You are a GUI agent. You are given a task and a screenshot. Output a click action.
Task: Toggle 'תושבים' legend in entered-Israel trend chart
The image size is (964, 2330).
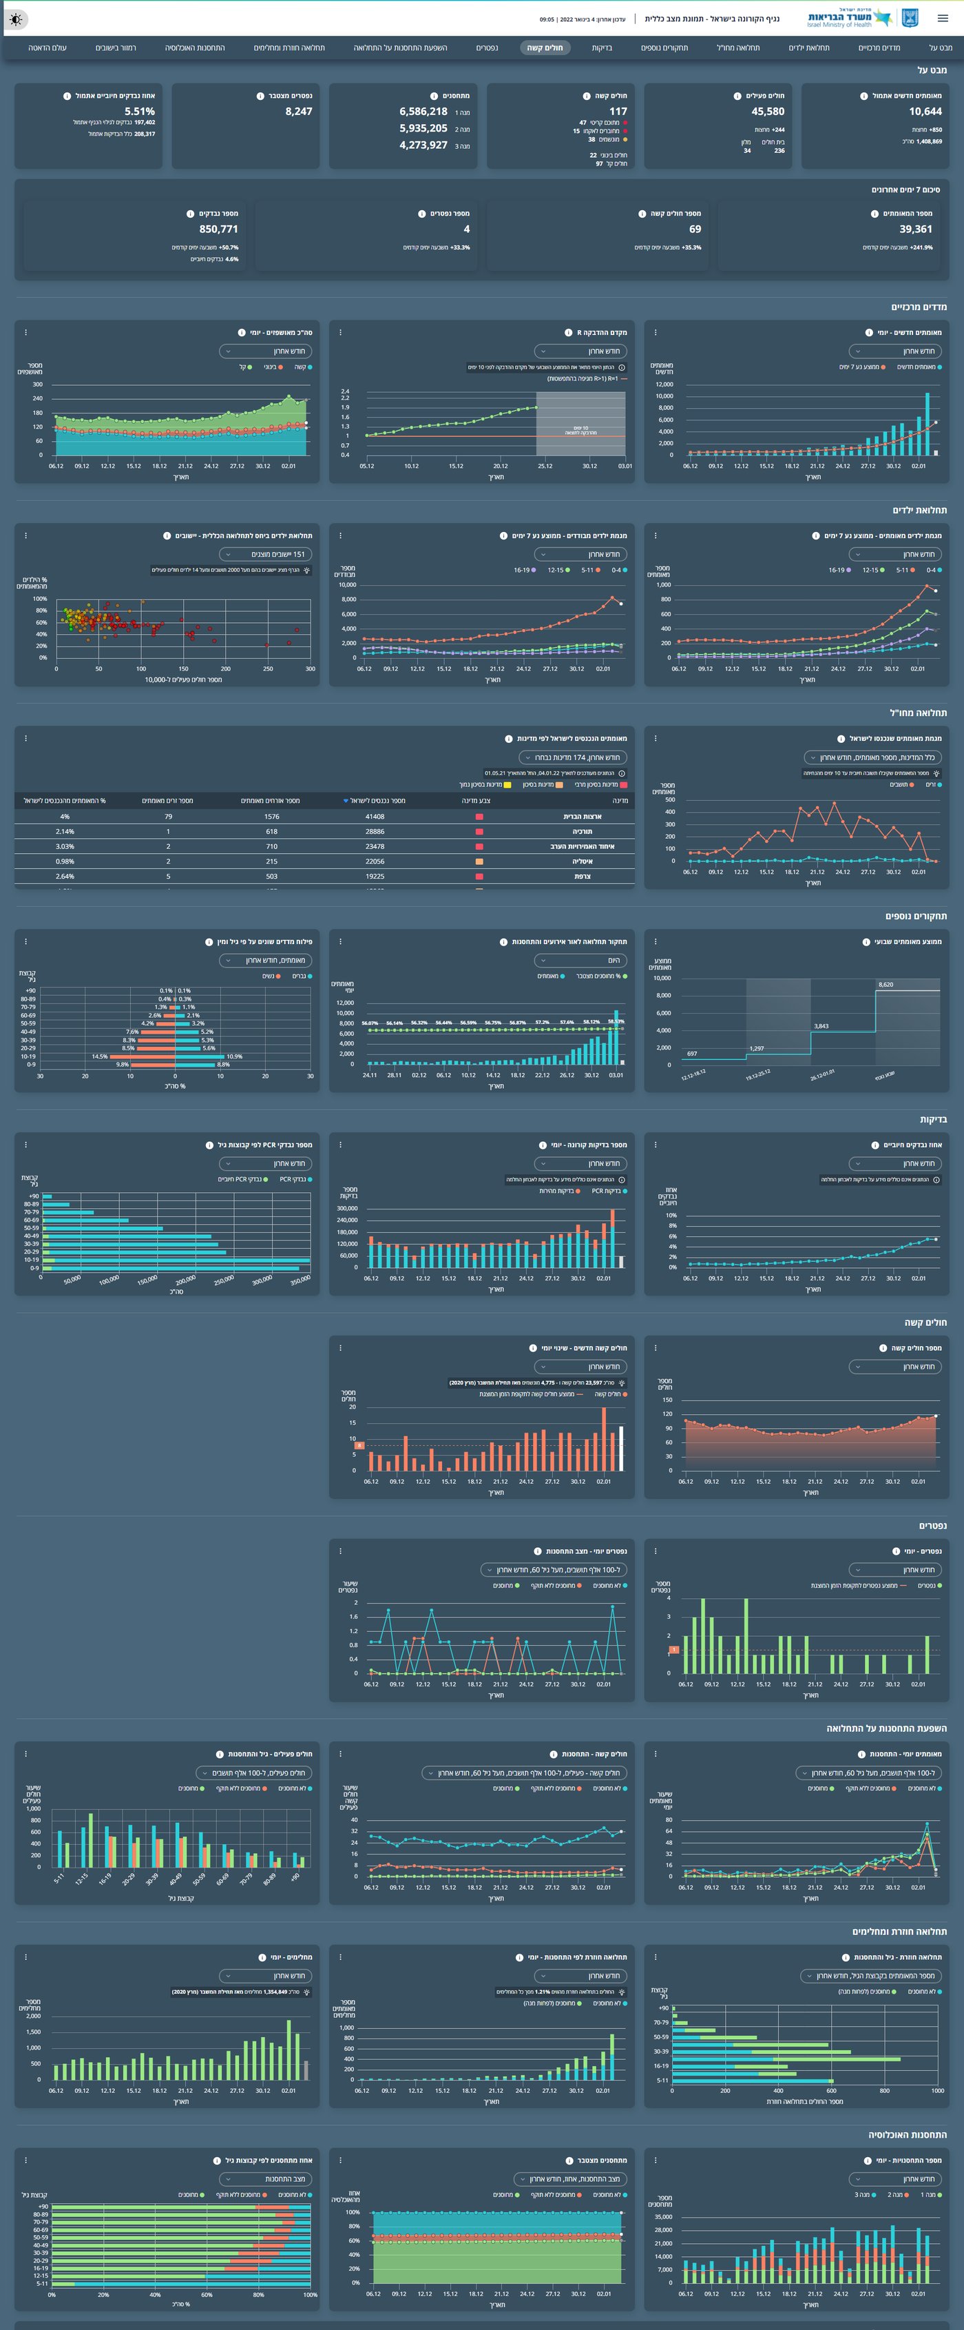[x=903, y=785]
